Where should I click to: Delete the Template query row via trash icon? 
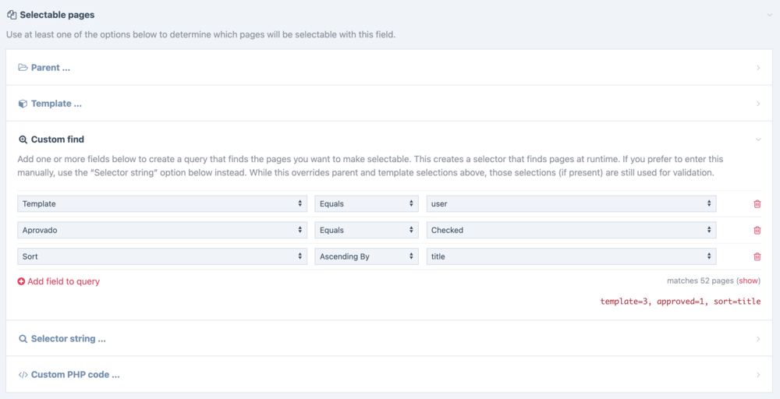(x=757, y=204)
